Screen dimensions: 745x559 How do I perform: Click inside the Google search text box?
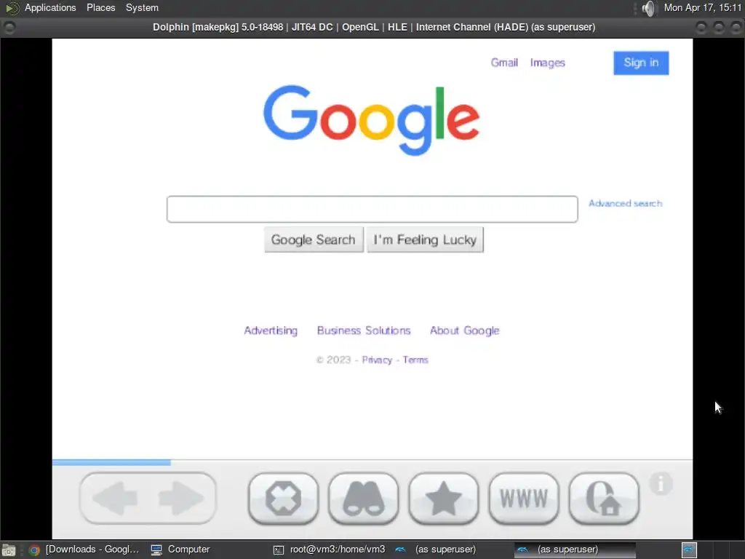[372, 209]
